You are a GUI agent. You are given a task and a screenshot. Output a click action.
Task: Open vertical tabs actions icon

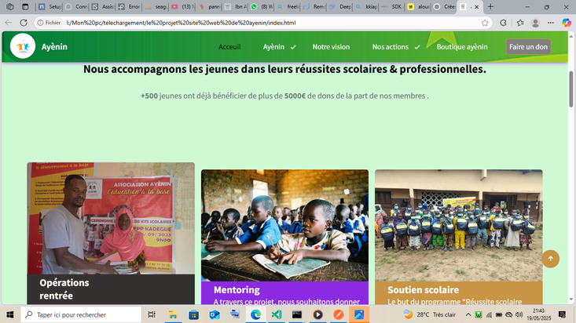[25, 6]
